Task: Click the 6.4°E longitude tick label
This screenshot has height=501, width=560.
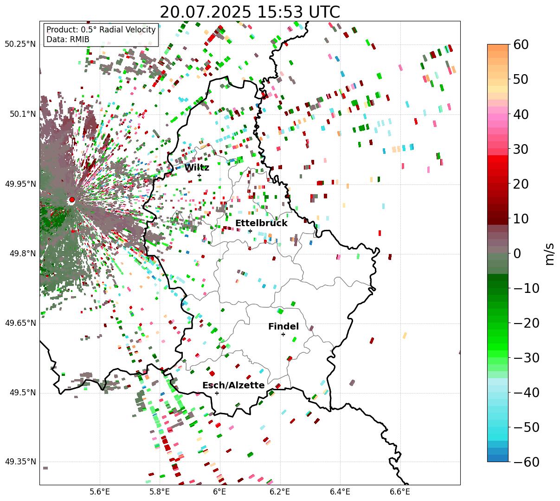Action: click(340, 492)
